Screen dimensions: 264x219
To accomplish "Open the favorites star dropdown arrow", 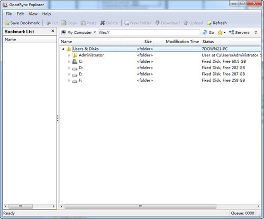I will (x=225, y=32).
